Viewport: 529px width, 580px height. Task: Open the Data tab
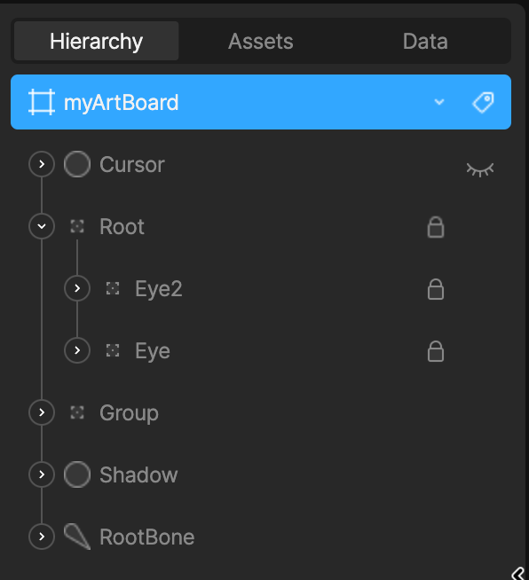(425, 41)
